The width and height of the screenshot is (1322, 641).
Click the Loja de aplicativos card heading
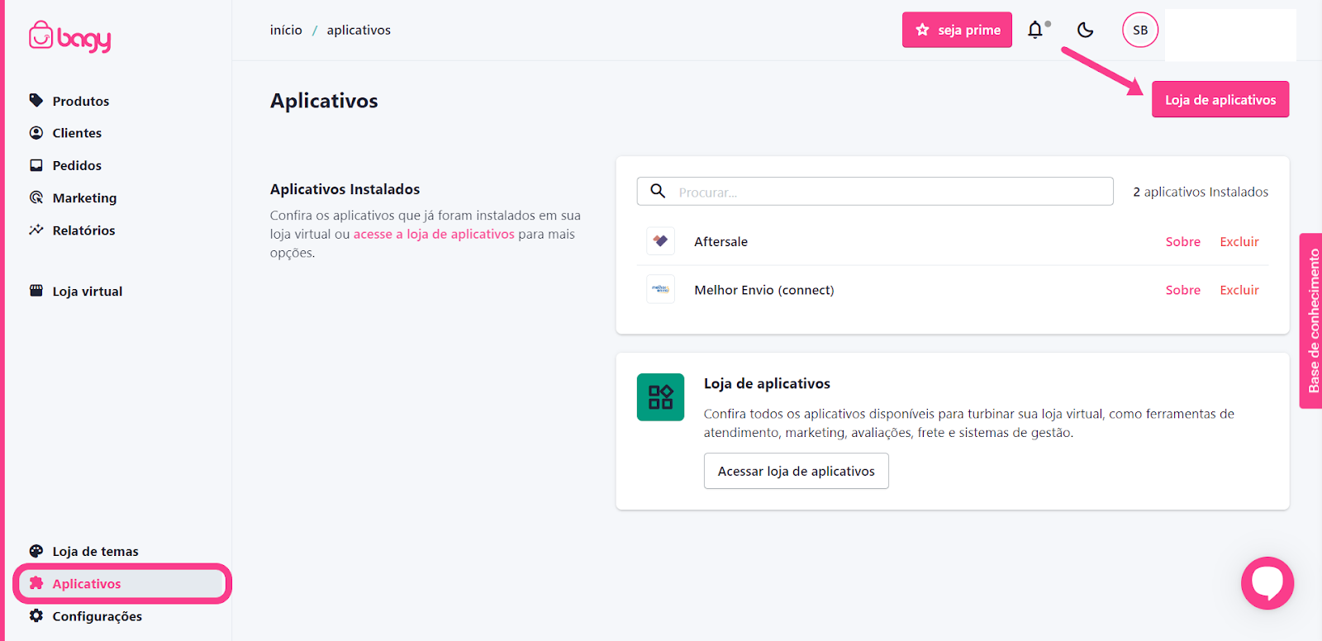[767, 383]
